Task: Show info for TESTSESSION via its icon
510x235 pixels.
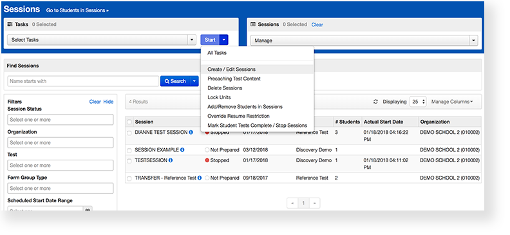Action: click(x=171, y=160)
